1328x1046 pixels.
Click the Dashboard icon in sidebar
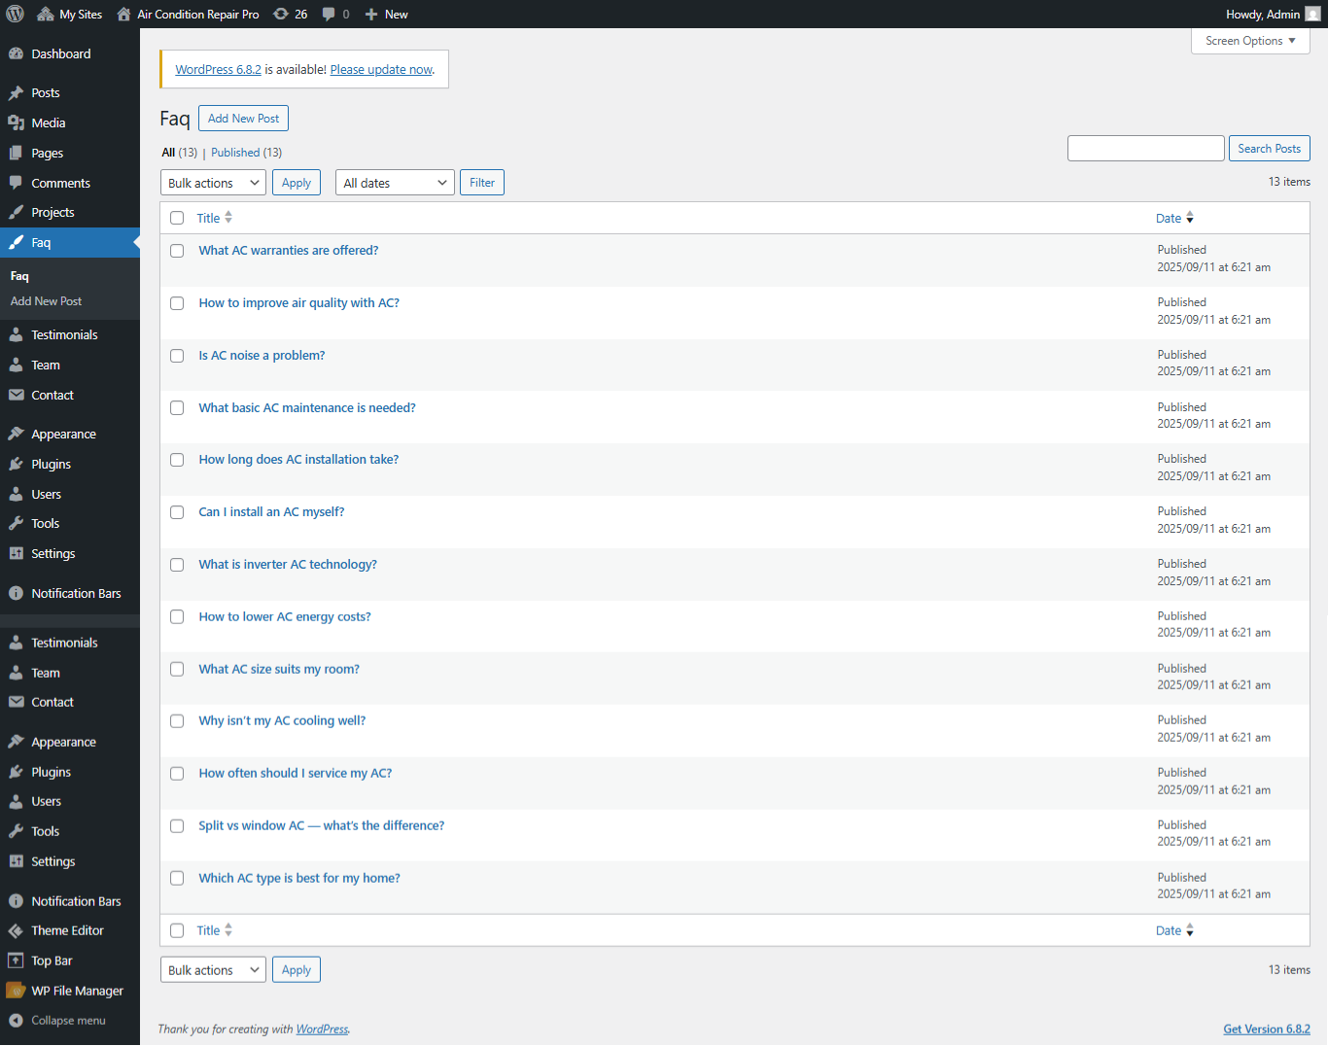point(16,54)
